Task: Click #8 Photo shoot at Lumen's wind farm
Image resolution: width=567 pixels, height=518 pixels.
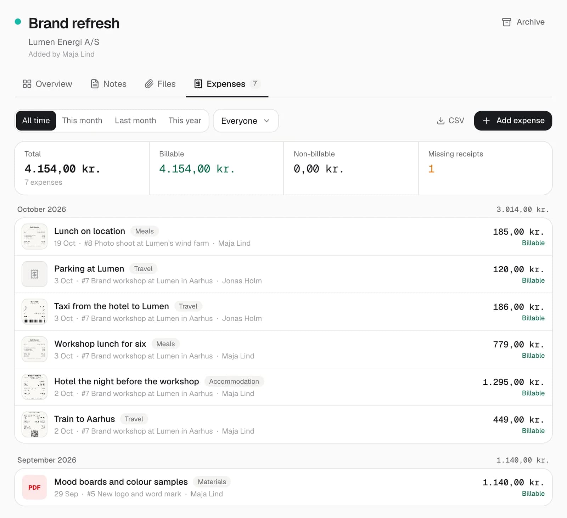Action: [x=146, y=243]
